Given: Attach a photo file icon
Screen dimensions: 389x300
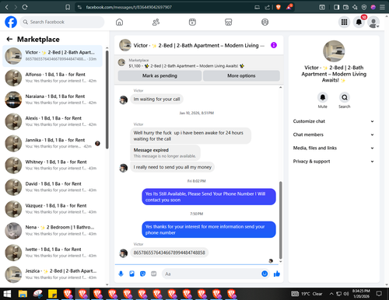Looking at the screenshot, I should (131, 274).
